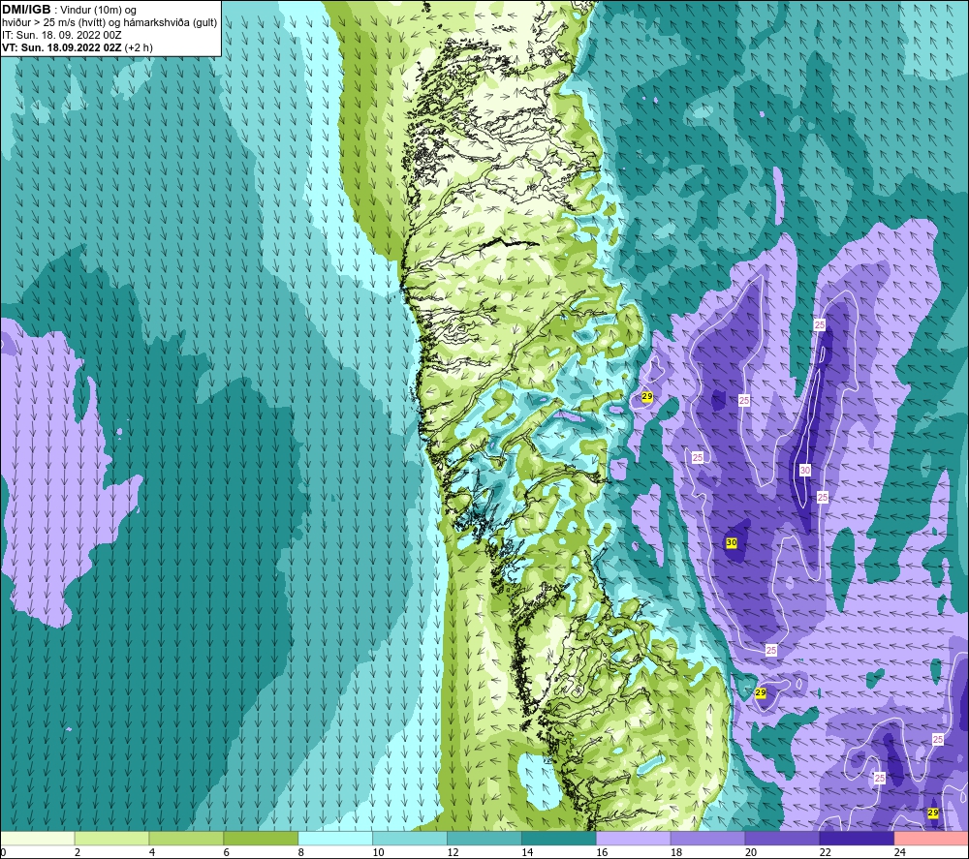Pick the medium purple 18–20 m/s swatch
The height and width of the screenshot is (859, 969).
(707, 838)
